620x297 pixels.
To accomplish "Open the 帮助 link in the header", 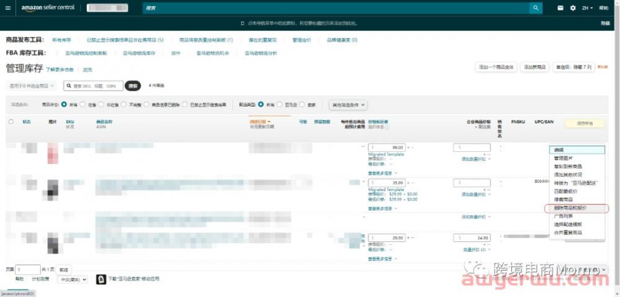I will [x=603, y=8].
